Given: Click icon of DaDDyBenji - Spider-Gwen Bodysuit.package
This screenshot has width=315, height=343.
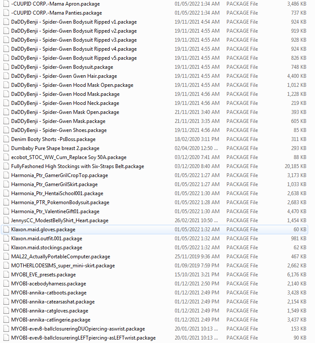Looking at the screenshot, I should pos(6,67).
